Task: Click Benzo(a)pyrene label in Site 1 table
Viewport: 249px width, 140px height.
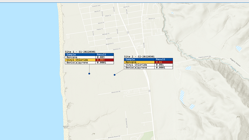Action: click(80, 63)
